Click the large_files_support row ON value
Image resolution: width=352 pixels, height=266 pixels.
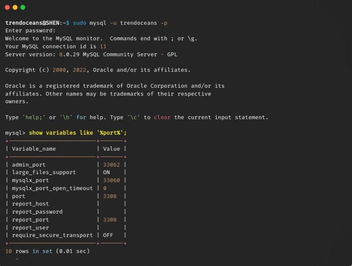[106, 172]
